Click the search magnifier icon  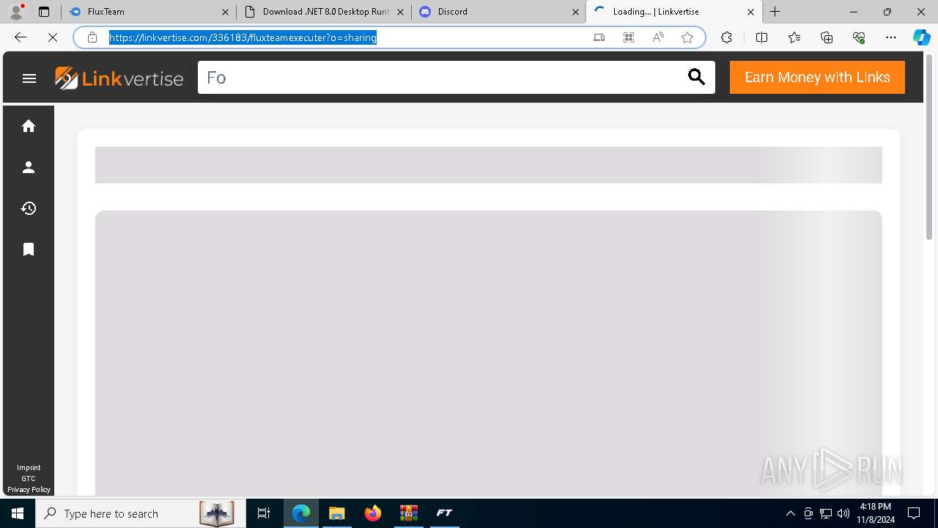coord(696,77)
